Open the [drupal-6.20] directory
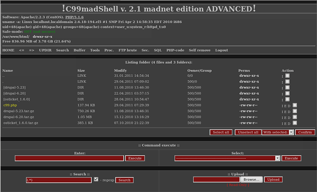 (14, 93)
